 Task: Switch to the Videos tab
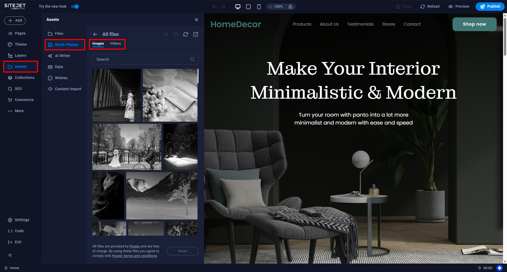tap(115, 44)
